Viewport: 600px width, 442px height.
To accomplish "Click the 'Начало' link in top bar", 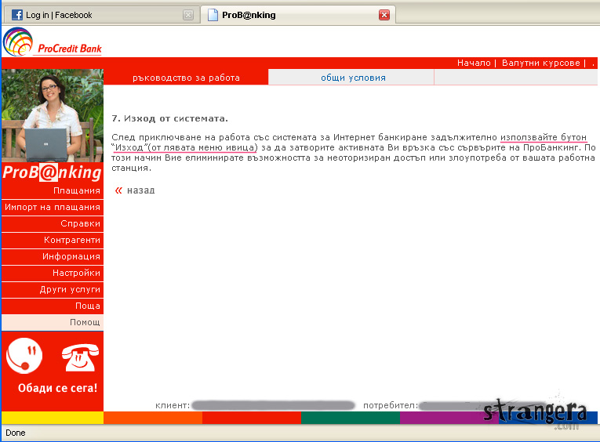I will click(x=474, y=63).
